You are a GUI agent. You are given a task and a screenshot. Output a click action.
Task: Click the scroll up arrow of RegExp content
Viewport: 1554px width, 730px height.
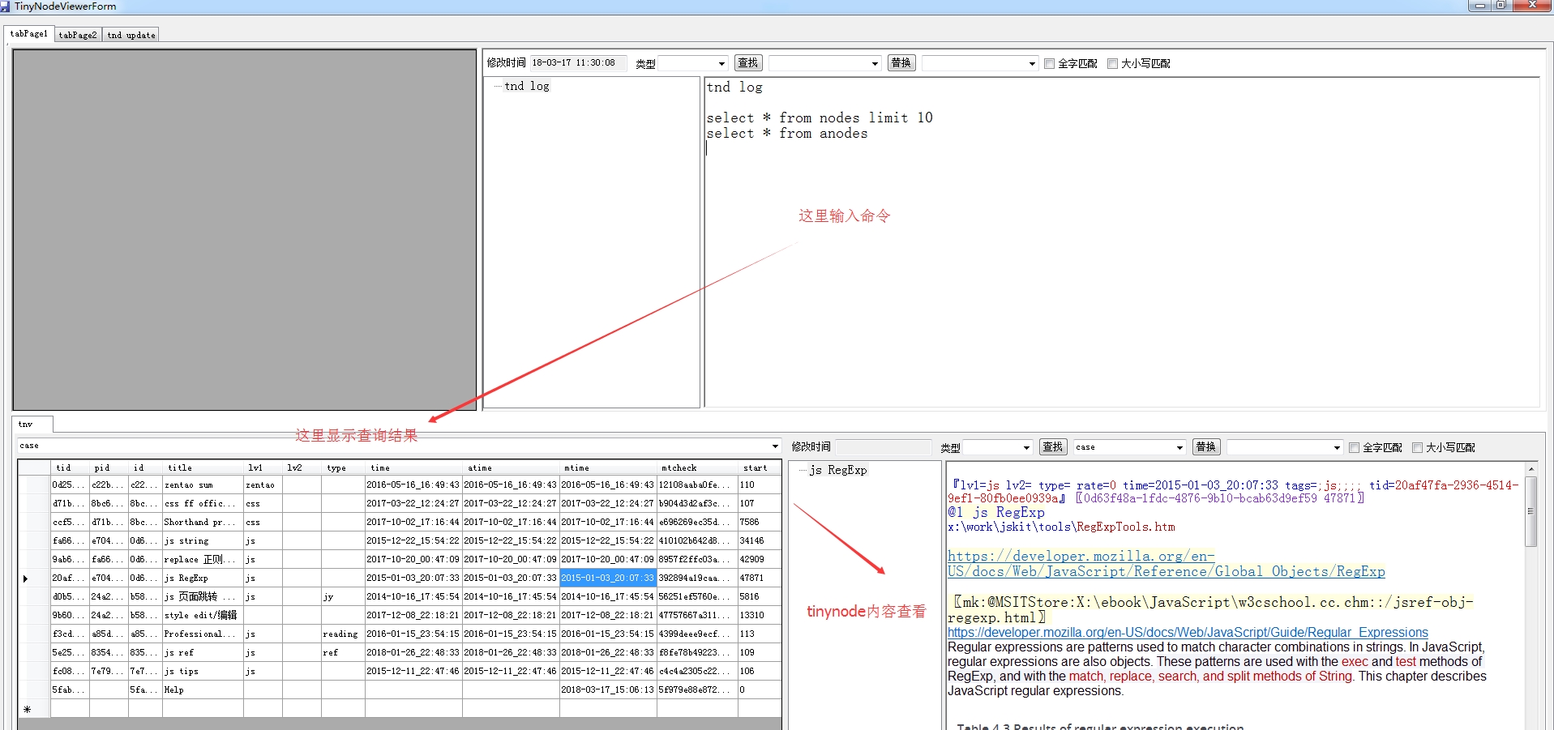tap(1530, 469)
